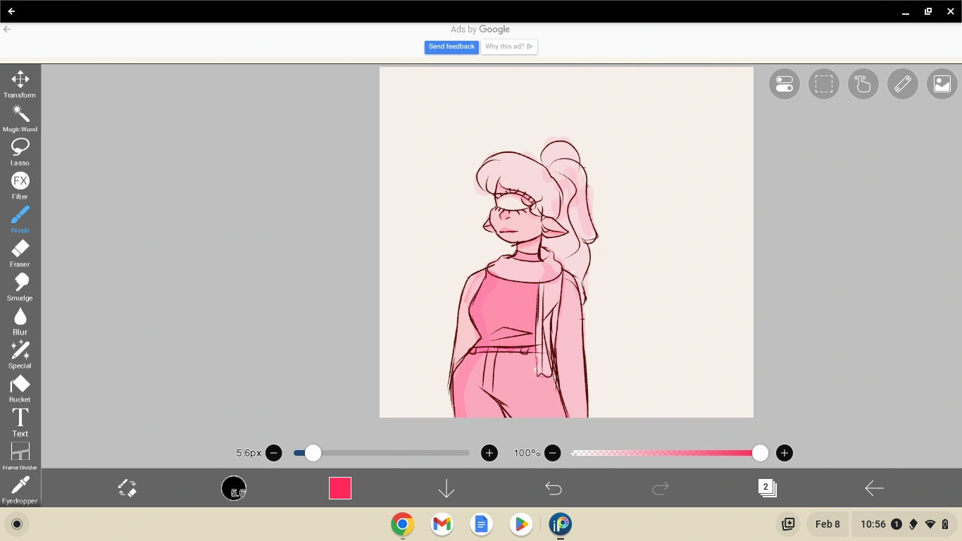Viewport: 962px width, 541px height.
Task: Open the Materials panel icon top right
Action: [x=942, y=84]
